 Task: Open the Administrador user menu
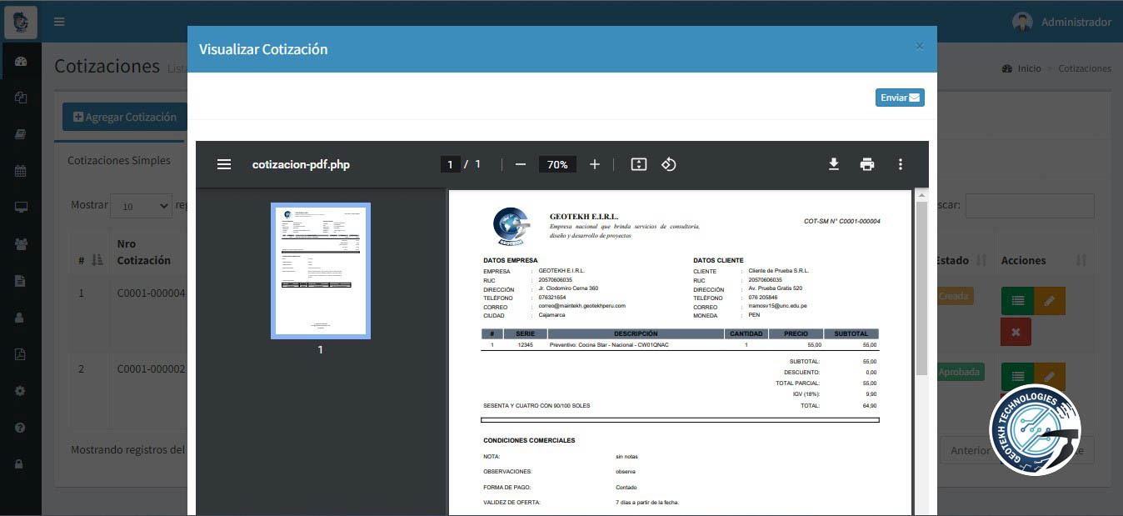[x=1061, y=22]
